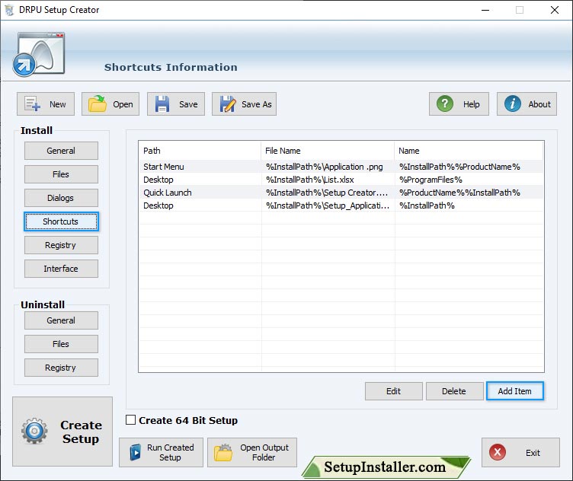Sort by the Path column header

pos(200,151)
